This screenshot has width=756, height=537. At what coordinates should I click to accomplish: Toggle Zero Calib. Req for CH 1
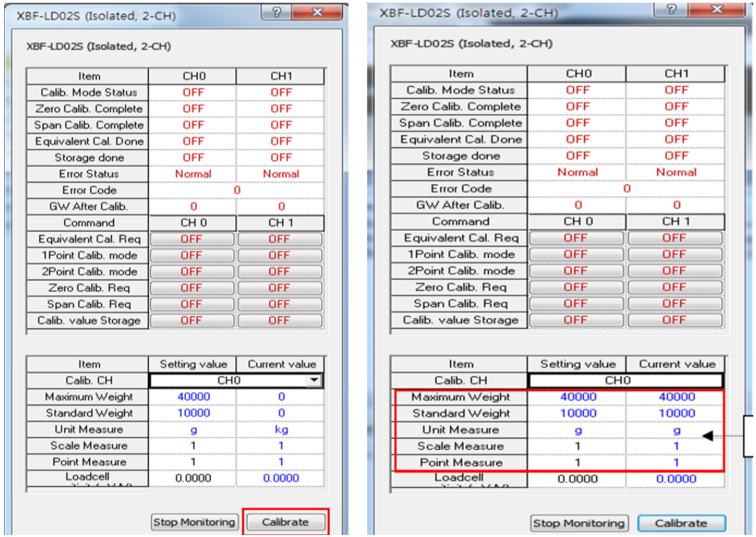[280, 287]
